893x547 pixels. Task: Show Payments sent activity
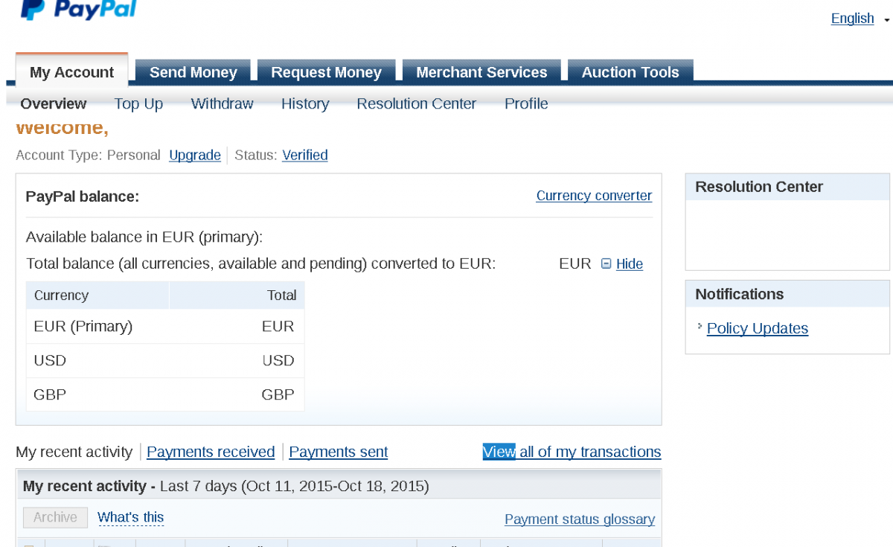point(339,452)
